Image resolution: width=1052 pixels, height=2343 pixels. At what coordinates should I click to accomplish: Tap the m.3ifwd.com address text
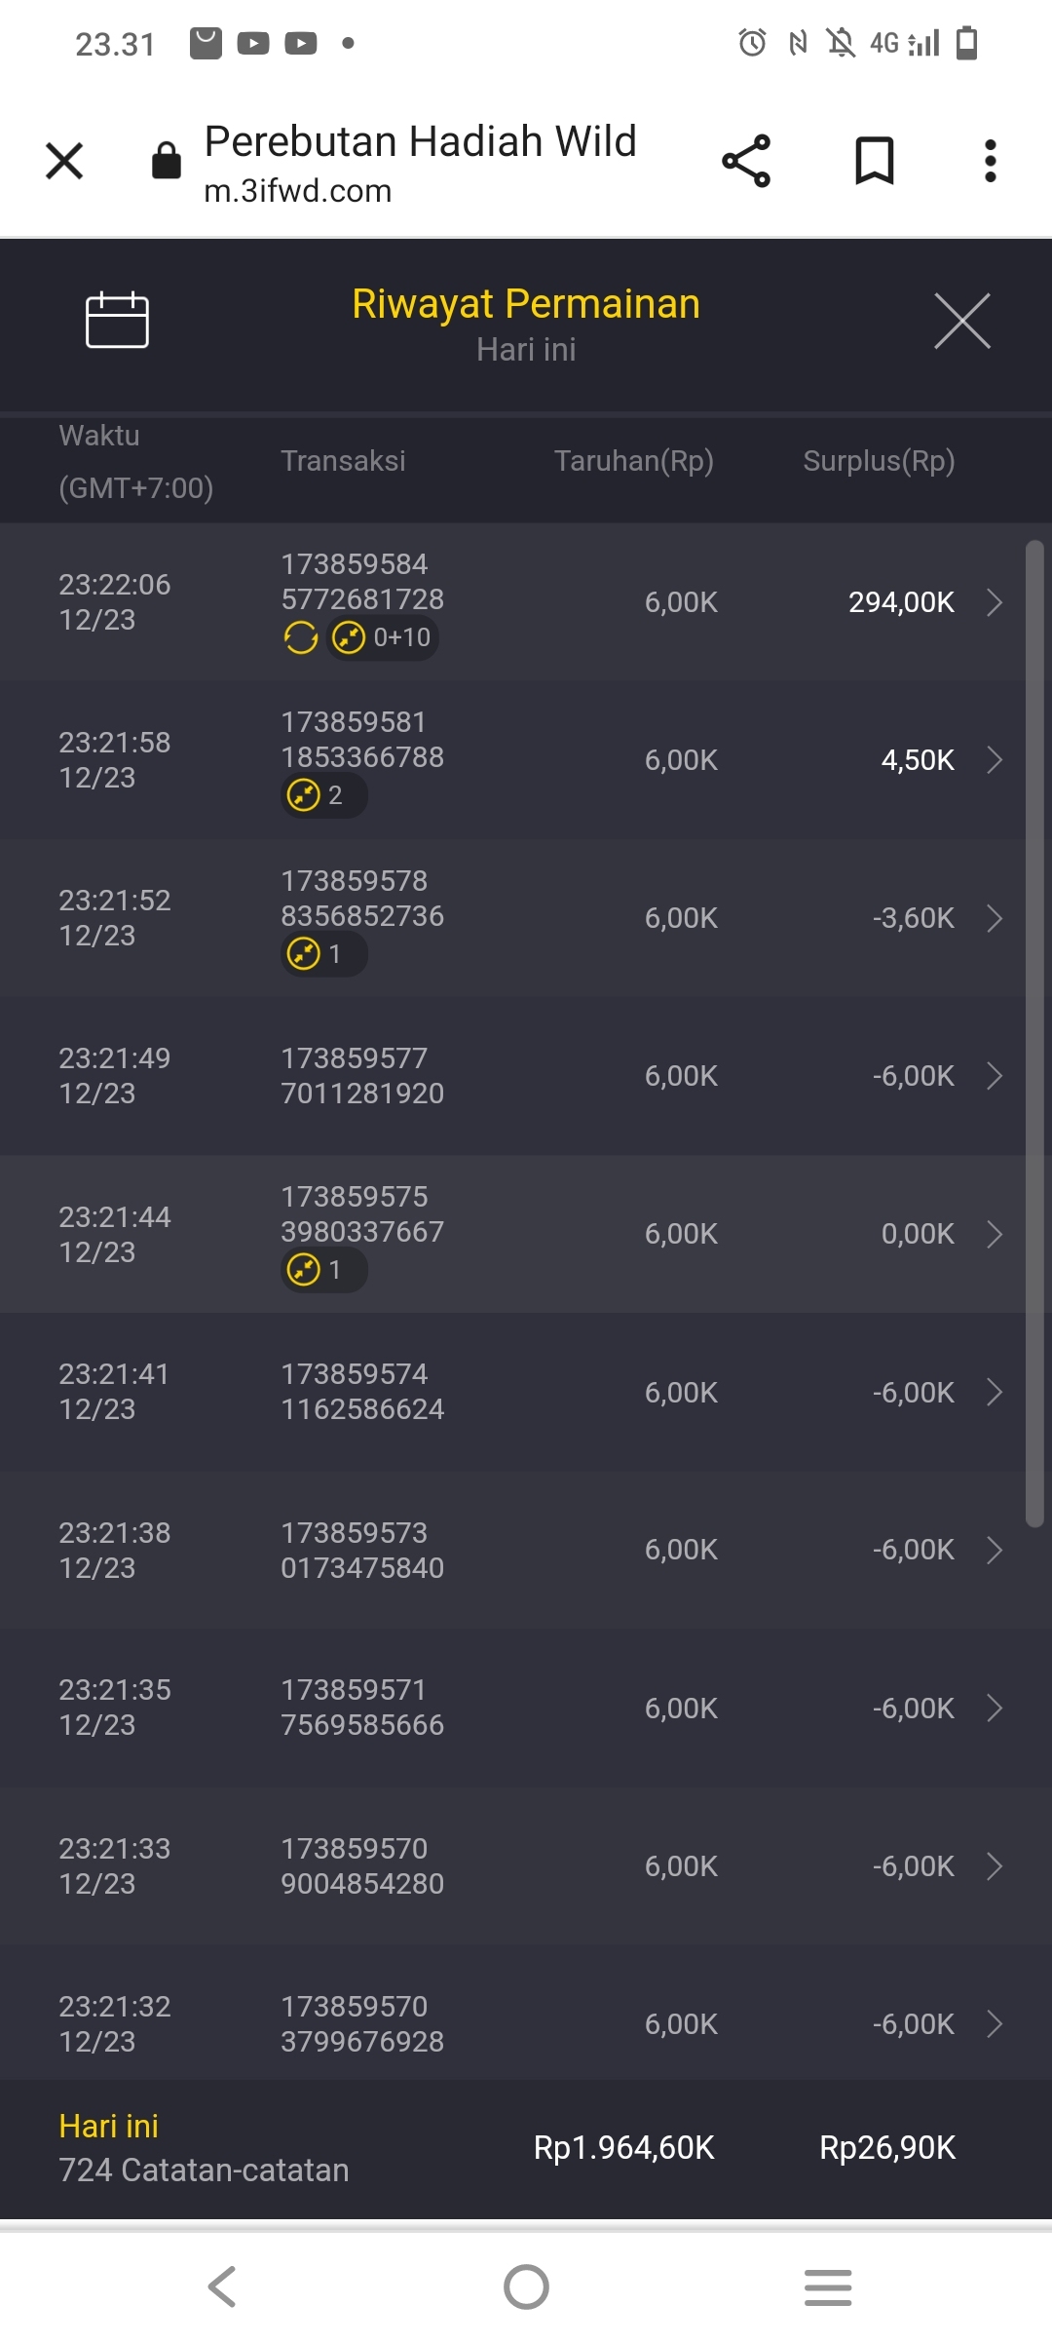tap(298, 191)
